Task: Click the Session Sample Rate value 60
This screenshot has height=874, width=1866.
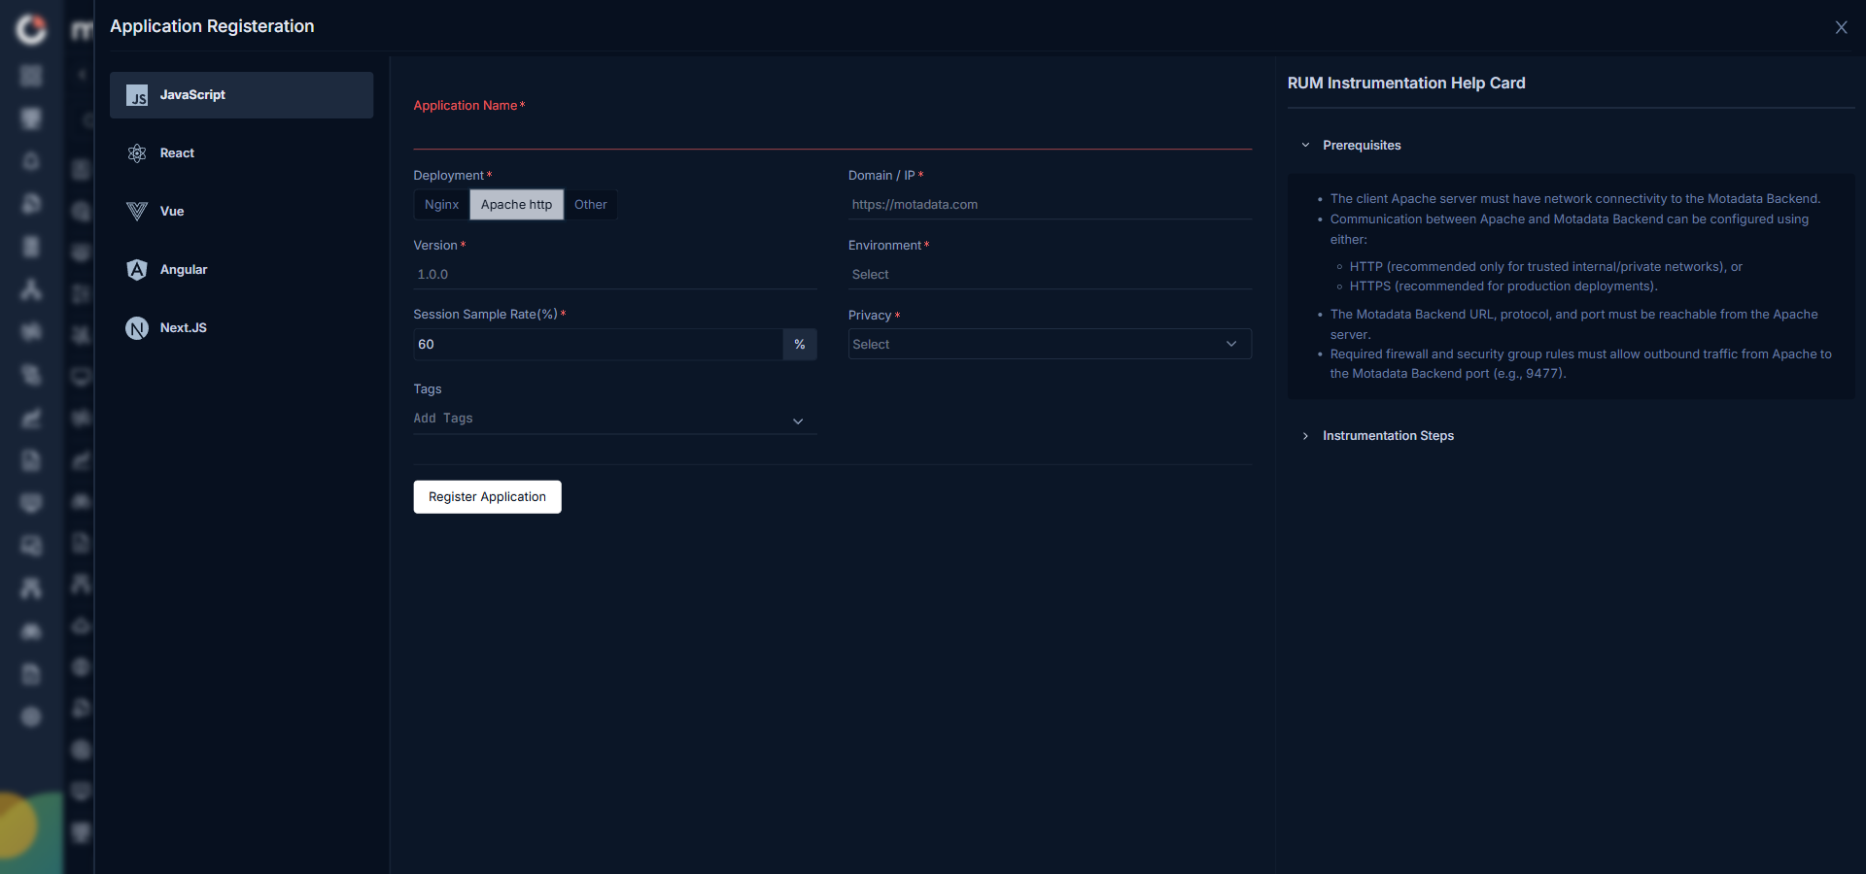Action: tap(598, 345)
